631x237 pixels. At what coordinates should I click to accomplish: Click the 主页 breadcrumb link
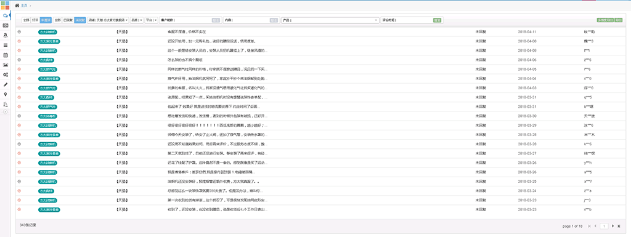tap(24, 5)
